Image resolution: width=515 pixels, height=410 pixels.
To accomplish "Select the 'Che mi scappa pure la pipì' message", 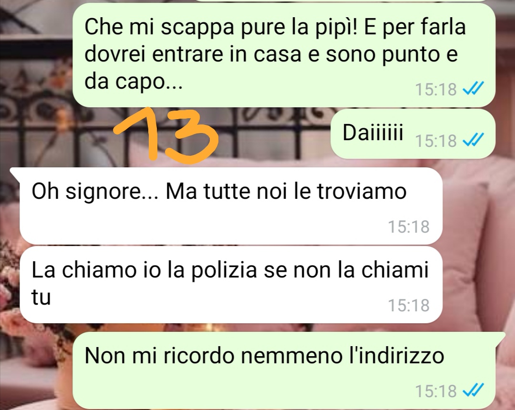I will (x=284, y=55).
